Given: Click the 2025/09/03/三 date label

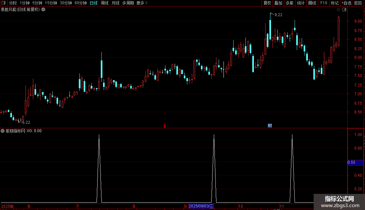Looking at the screenshot, I should pyautogui.click(x=201, y=206).
